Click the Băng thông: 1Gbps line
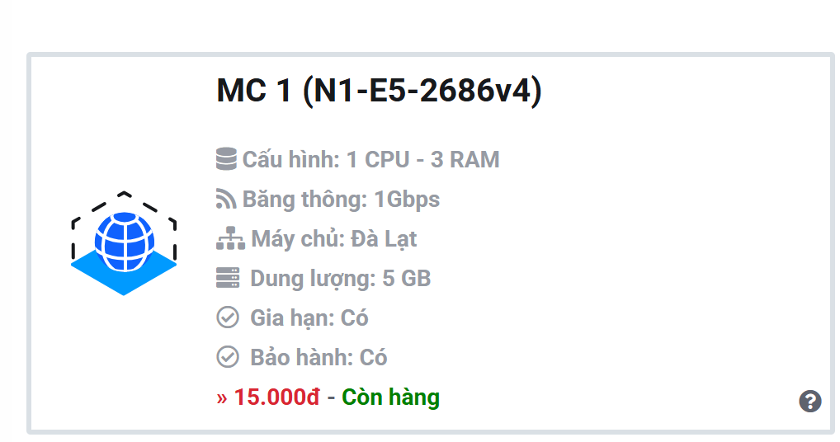840x442 pixels. tap(341, 199)
